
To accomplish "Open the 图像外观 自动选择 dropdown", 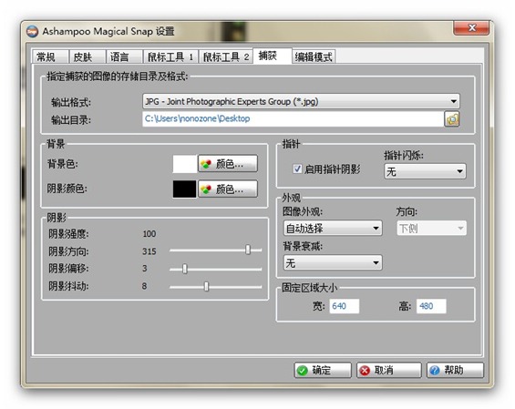I will point(333,228).
